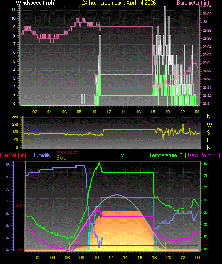Click the windspeed axis value '10'

pyautogui.click(x=14, y=18)
